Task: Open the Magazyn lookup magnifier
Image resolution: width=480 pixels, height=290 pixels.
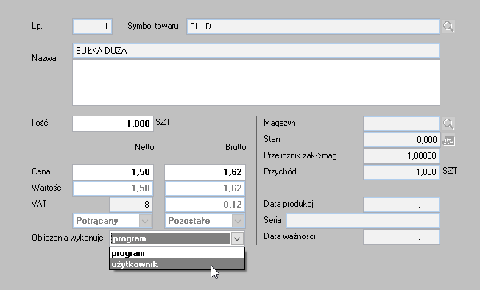Action: tap(448, 123)
